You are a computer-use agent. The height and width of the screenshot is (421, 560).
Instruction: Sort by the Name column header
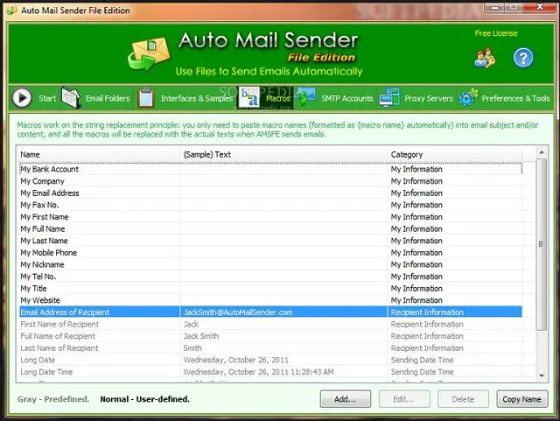[98, 154]
